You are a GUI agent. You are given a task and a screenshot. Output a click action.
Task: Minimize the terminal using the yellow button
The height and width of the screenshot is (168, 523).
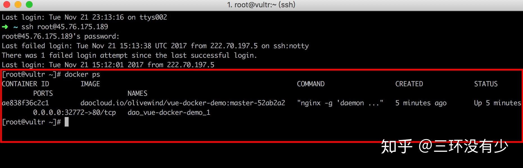click(x=18, y=4)
